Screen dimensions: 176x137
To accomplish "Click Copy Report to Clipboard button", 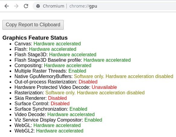I will (33, 25).
